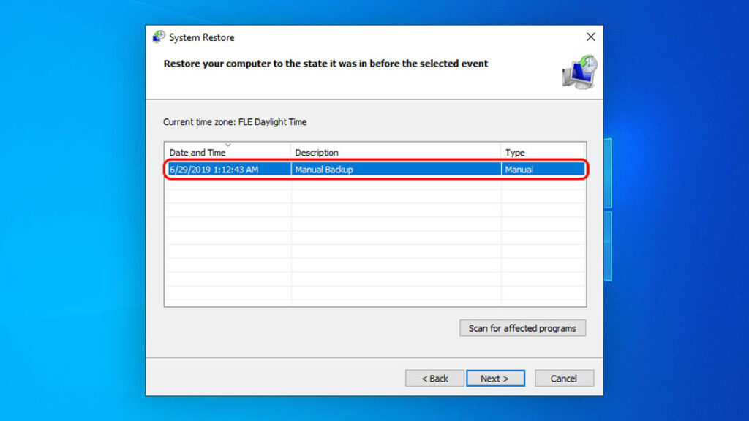The height and width of the screenshot is (421, 749).
Task: Click the Description column header
Action: click(x=317, y=152)
